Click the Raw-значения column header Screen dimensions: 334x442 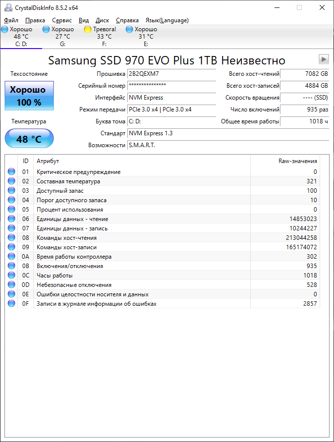285,161
